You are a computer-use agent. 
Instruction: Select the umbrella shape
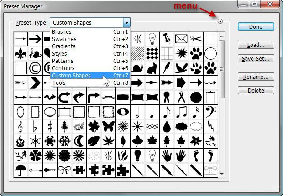coord(21,170)
